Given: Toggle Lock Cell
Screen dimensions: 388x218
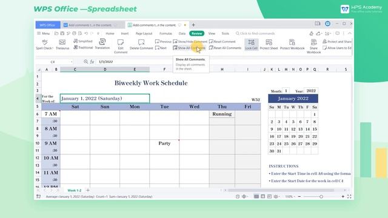Looking at the screenshot, I should [251, 44].
